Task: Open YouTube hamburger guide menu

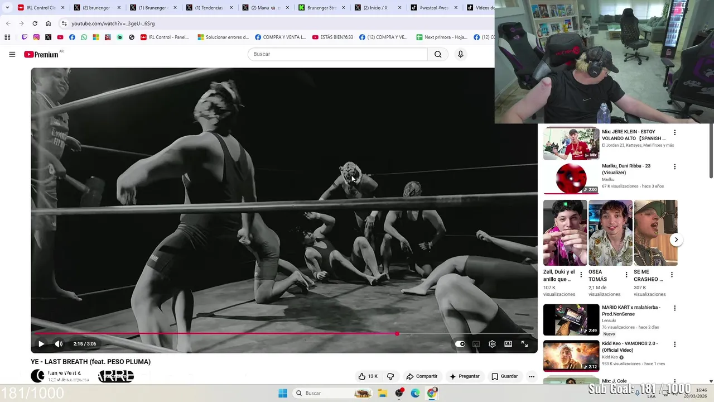Action: (12, 54)
